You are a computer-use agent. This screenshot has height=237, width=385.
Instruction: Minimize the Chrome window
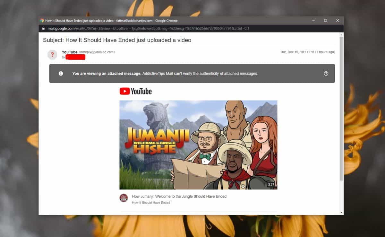313,21
